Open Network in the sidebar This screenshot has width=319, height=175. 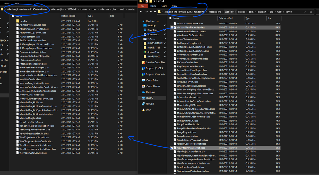(150, 104)
